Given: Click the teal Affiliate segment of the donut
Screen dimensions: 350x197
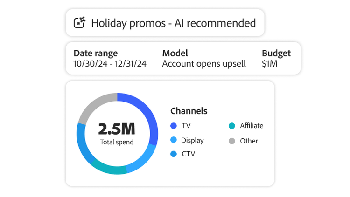Looking at the screenshot, I should [107, 168].
